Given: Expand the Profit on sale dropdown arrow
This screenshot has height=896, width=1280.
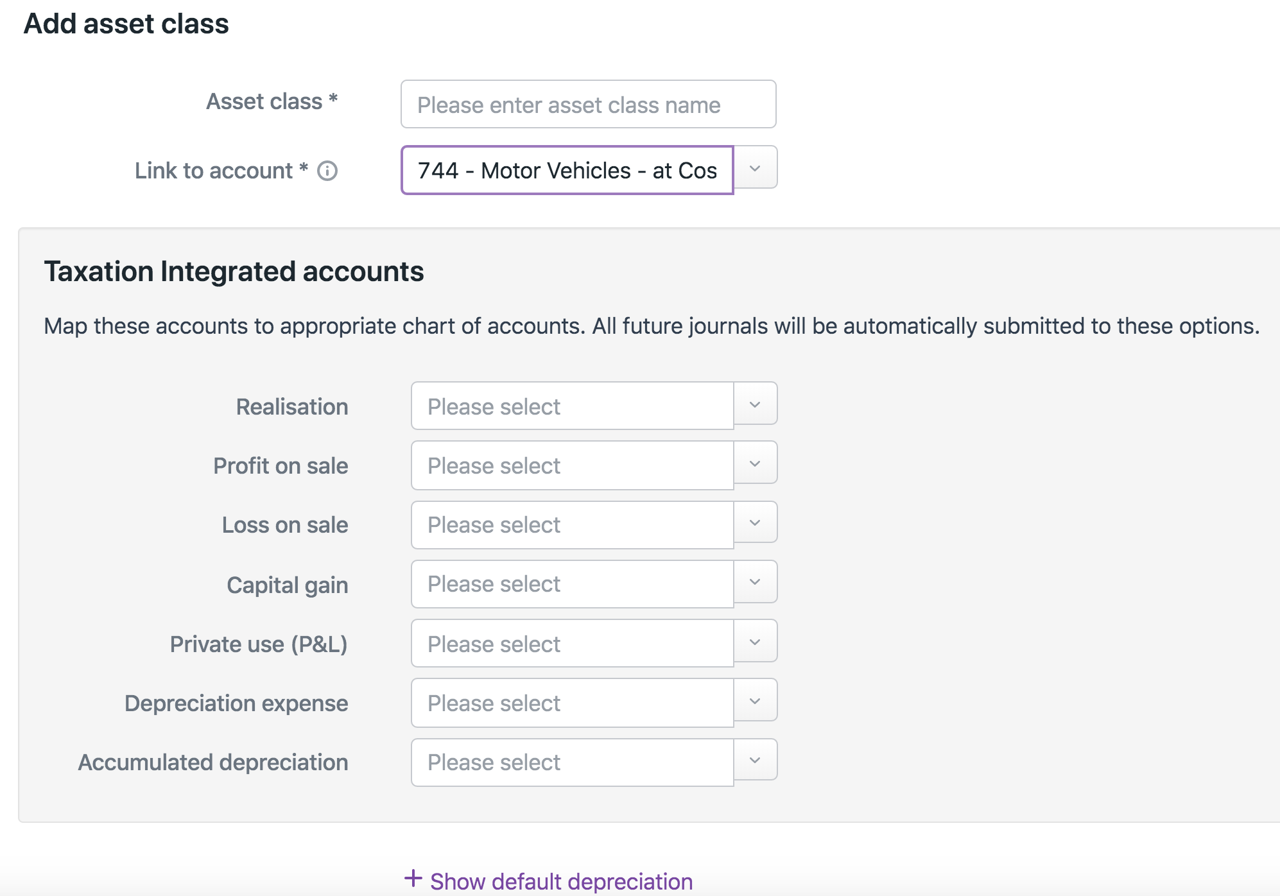Looking at the screenshot, I should [x=755, y=463].
